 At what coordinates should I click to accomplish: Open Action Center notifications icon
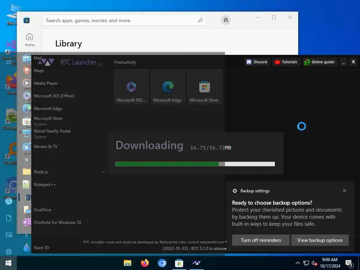[x=349, y=264]
